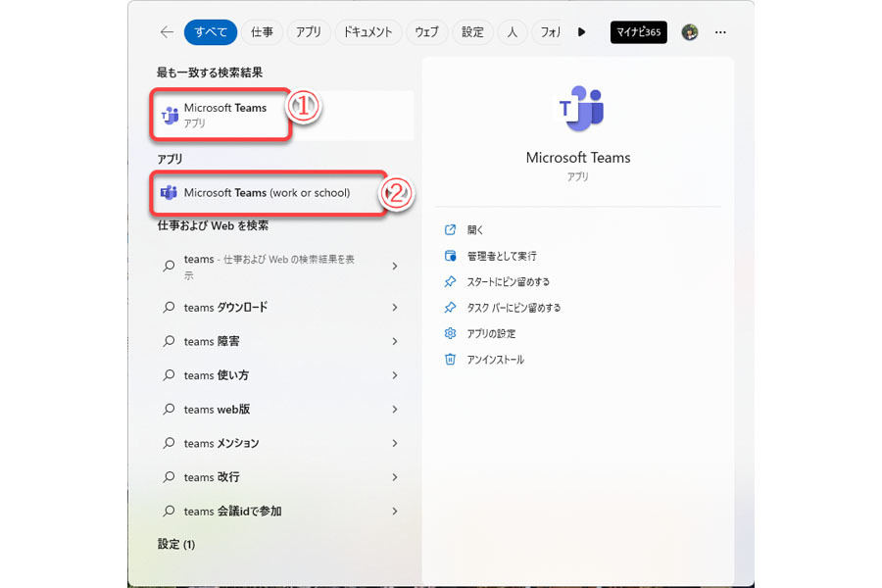
Task: Expand the teams 改行 suggestion chevron
Action: click(395, 477)
